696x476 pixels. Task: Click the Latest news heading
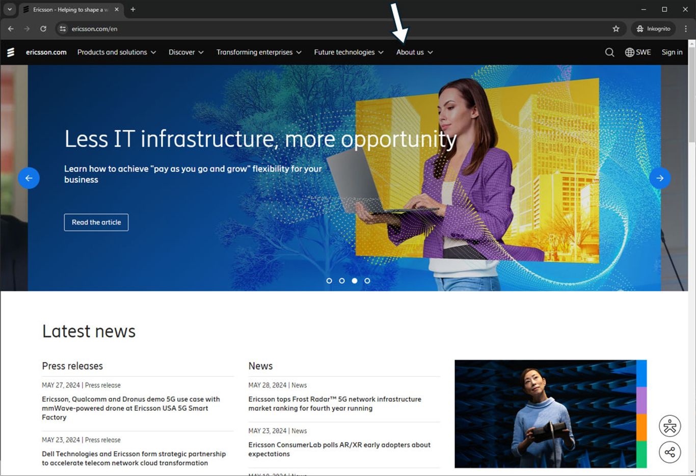tap(89, 331)
